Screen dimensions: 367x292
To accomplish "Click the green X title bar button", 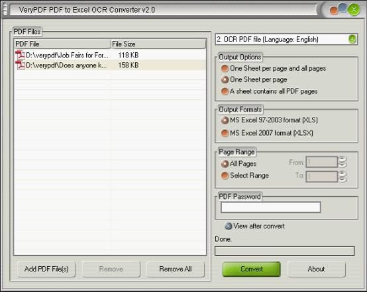I will (354, 10).
